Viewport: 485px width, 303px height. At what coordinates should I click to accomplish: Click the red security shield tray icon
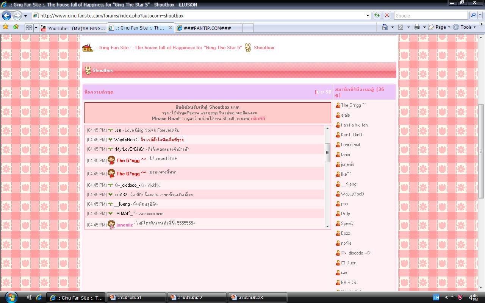460,298
